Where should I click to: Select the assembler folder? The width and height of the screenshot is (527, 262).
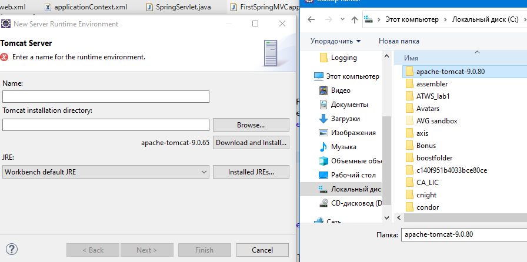(432, 84)
